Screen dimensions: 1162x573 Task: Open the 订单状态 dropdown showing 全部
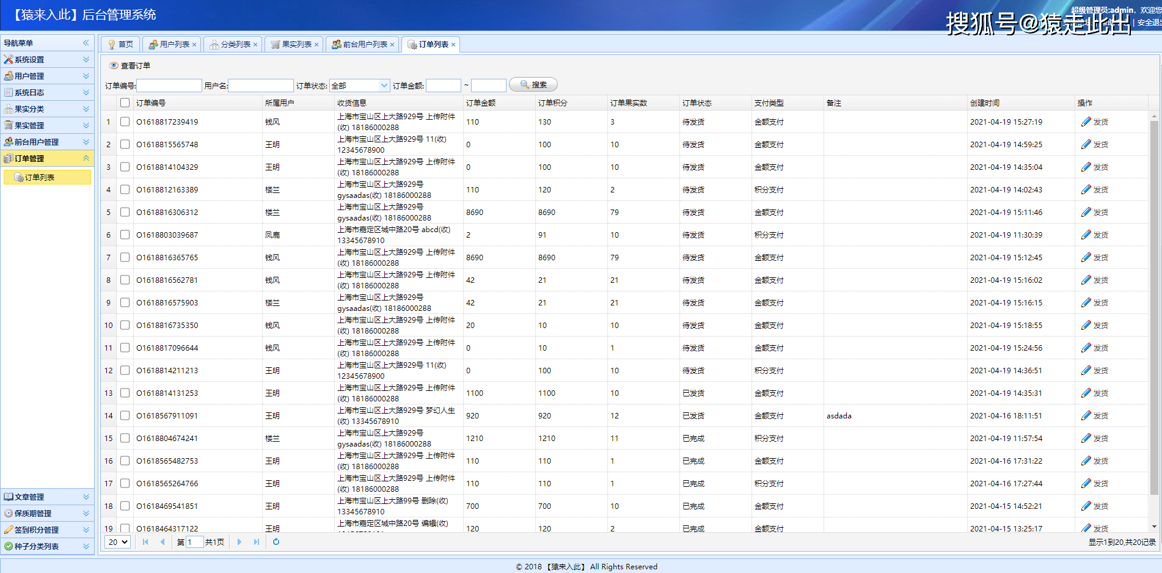pyautogui.click(x=359, y=86)
